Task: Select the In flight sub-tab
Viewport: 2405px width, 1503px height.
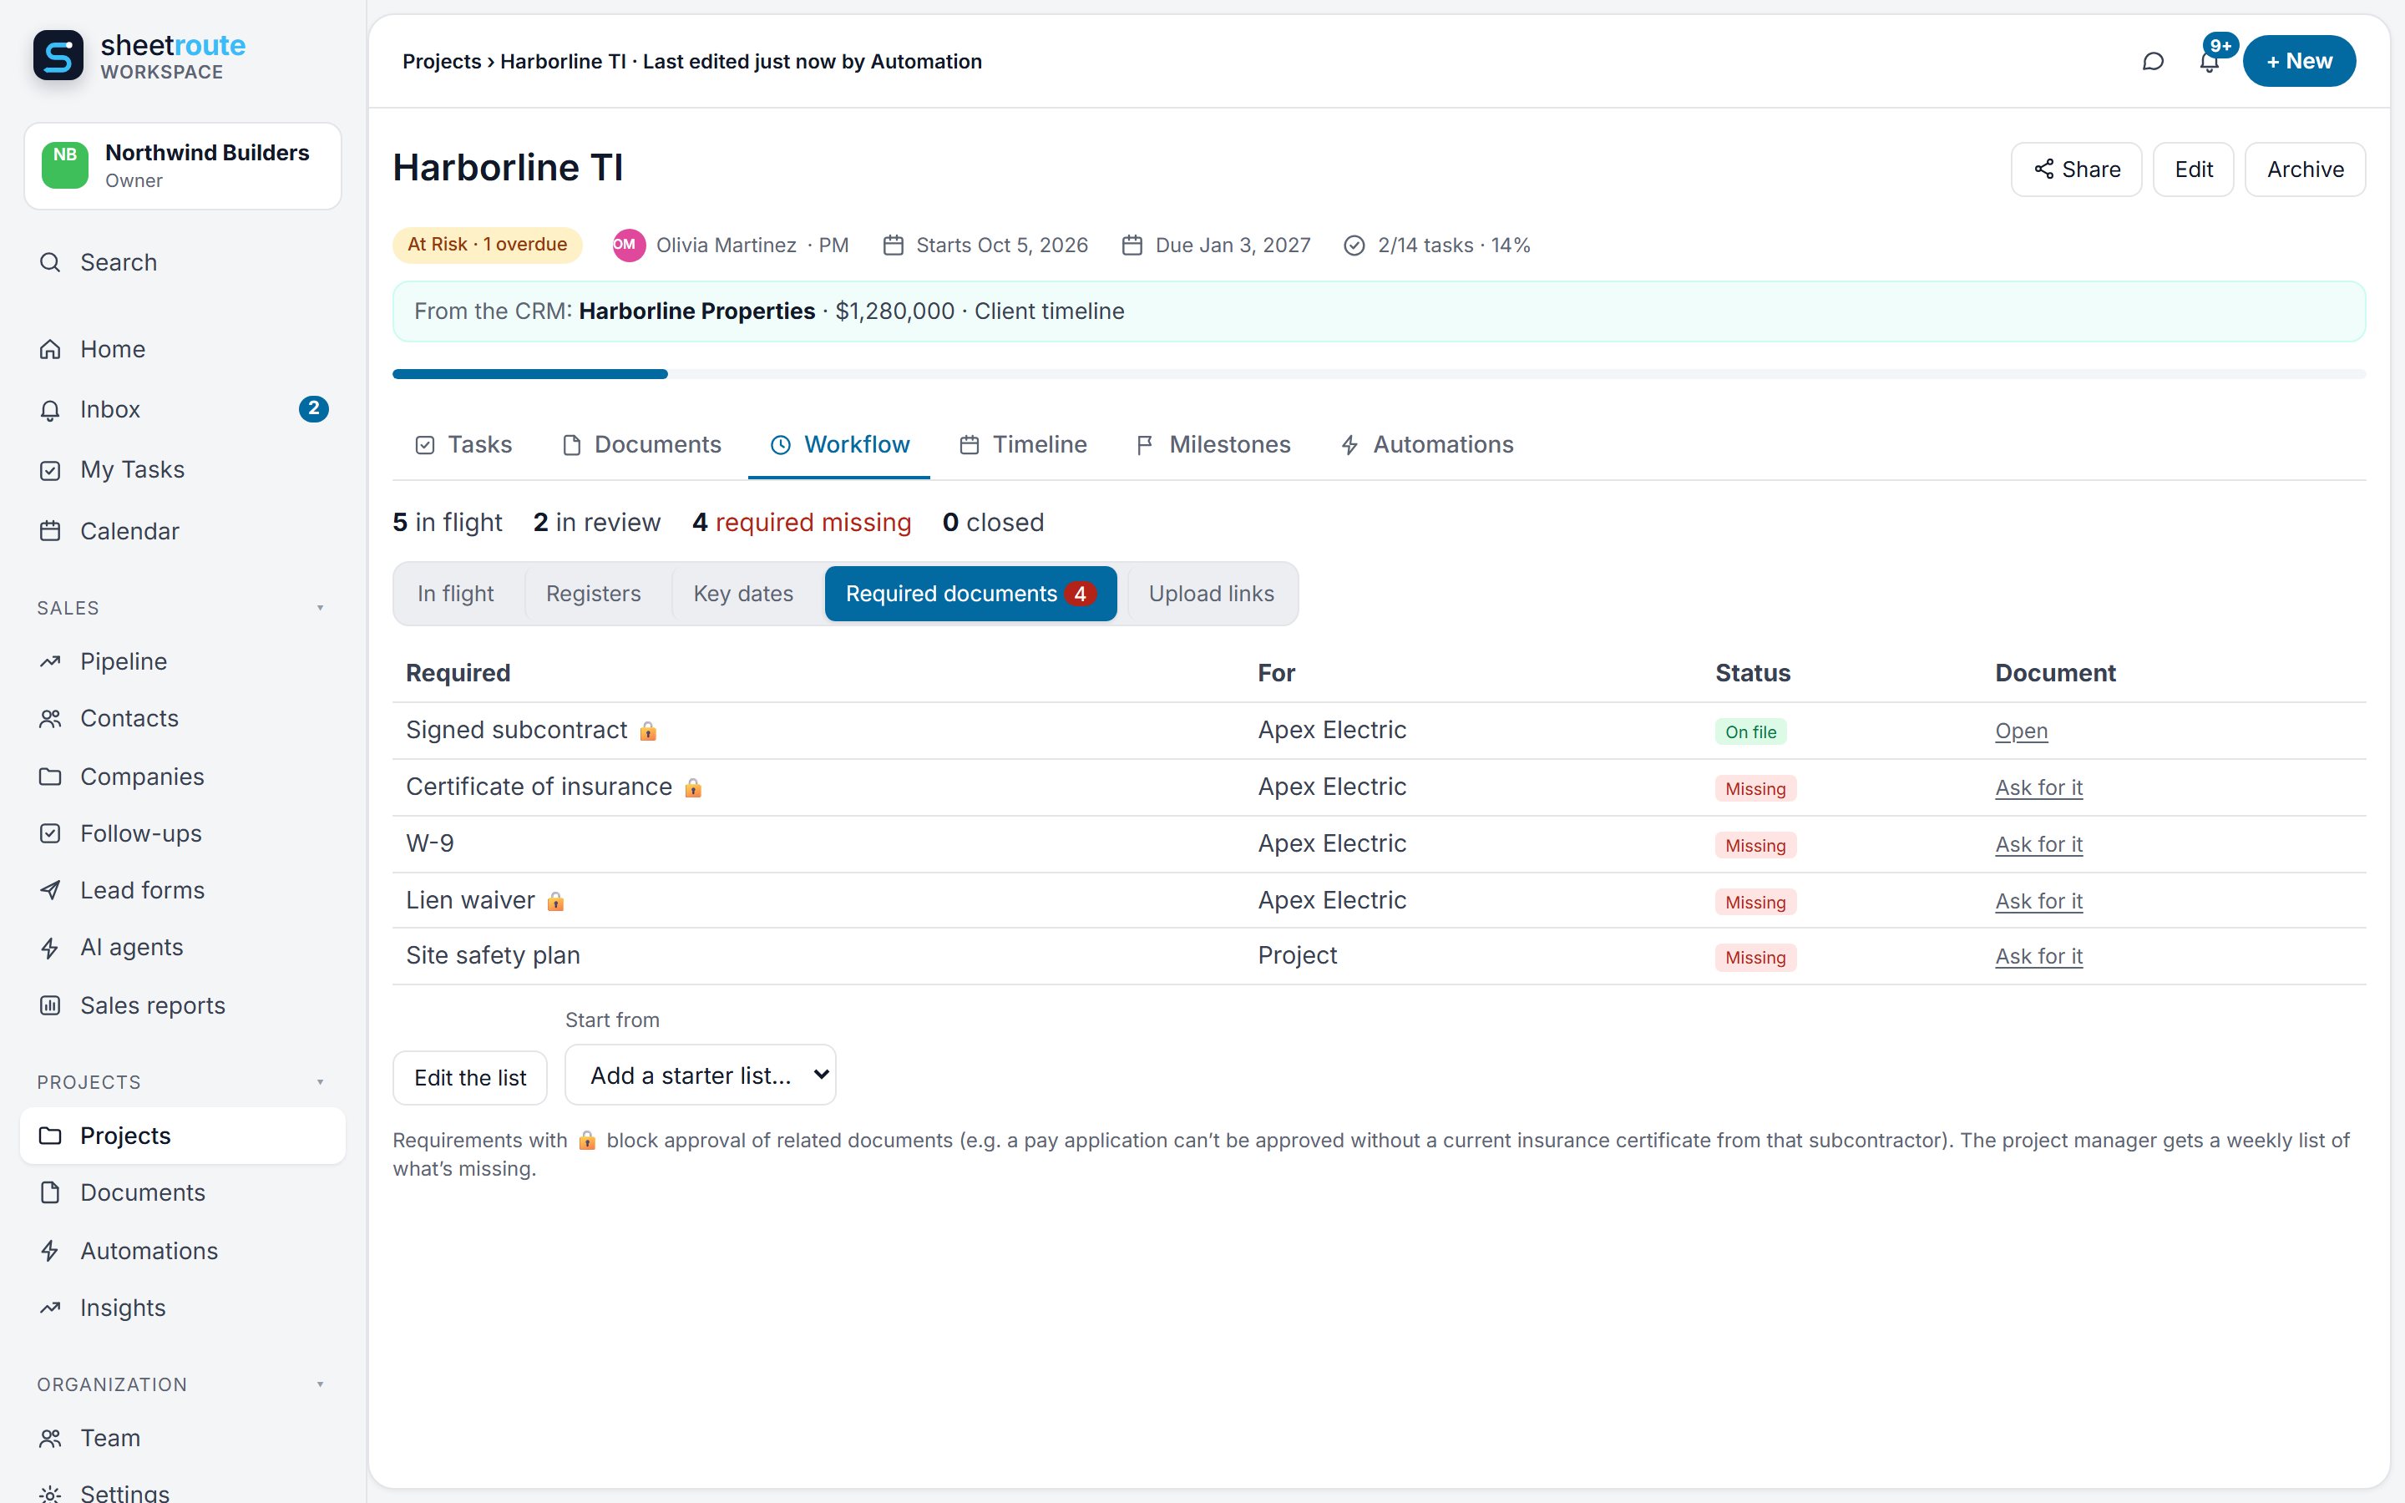Action: click(x=455, y=594)
